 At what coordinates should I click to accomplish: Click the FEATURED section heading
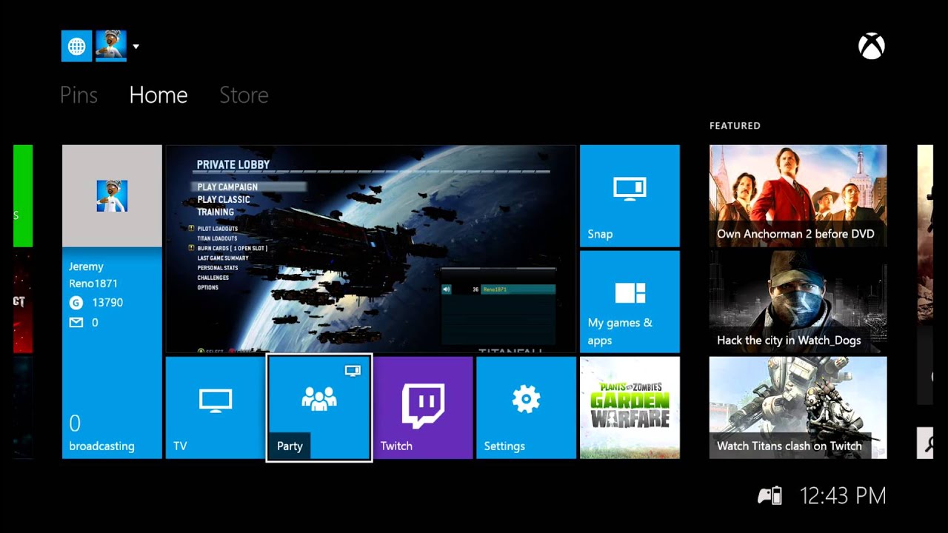coord(735,126)
